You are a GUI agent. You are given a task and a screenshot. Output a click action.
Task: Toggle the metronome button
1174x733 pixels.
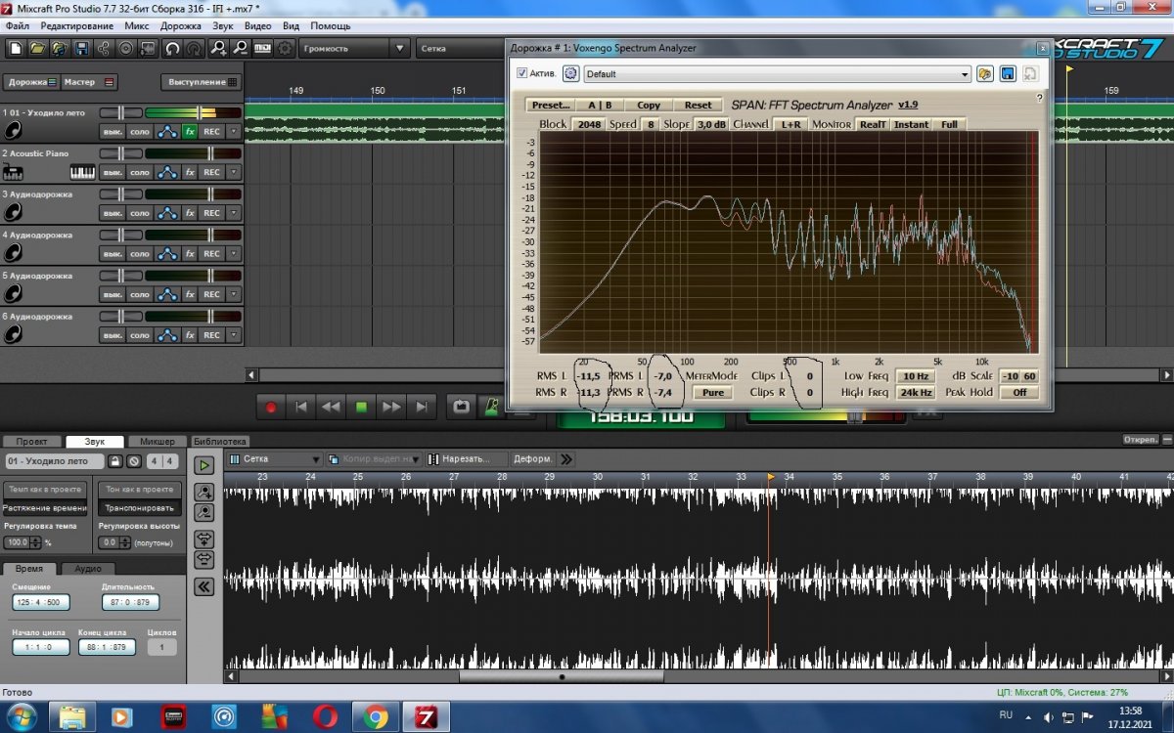click(492, 407)
